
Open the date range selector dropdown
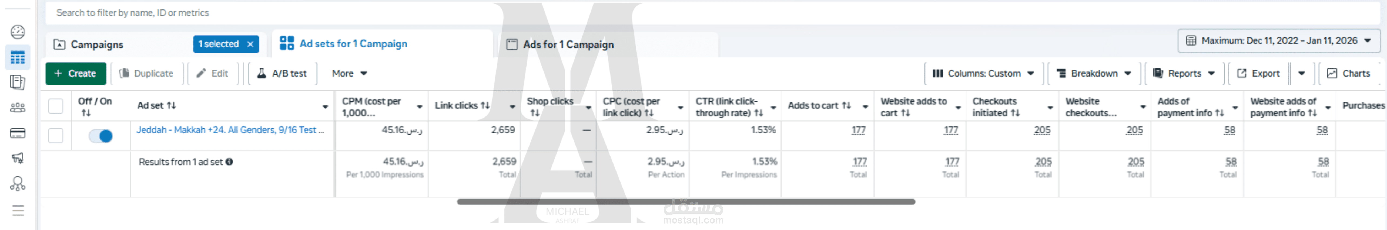pos(1279,41)
